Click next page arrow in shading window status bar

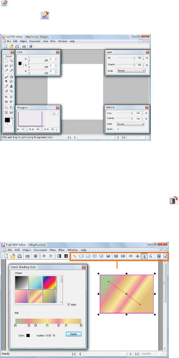(x=131, y=354)
